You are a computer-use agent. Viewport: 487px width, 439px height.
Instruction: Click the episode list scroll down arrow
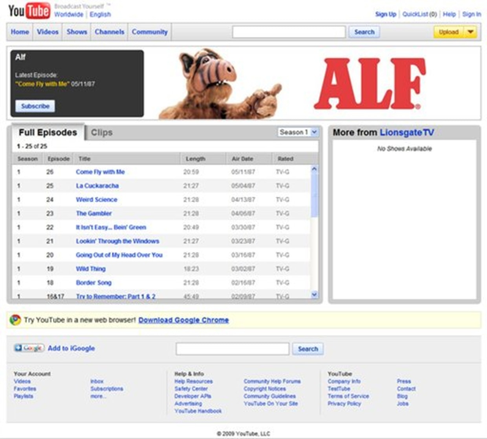pos(314,295)
